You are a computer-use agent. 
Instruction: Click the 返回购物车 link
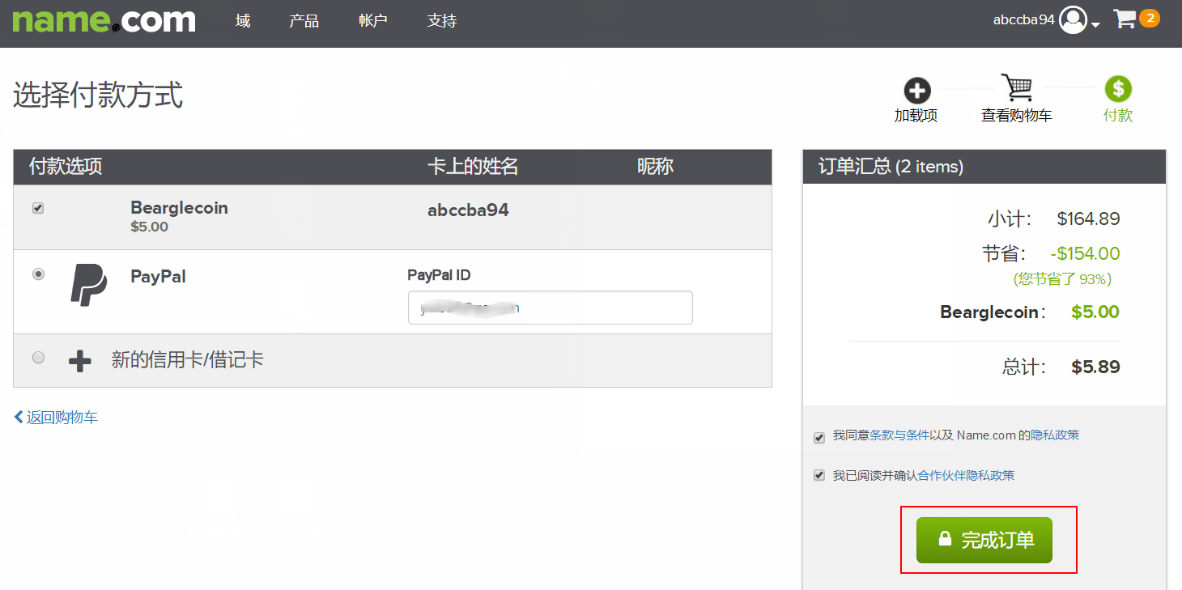click(56, 418)
